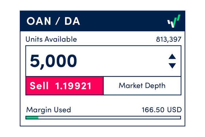Decrease units with the down arrow
The width and height of the screenshot is (205, 137).
(x=172, y=66)
